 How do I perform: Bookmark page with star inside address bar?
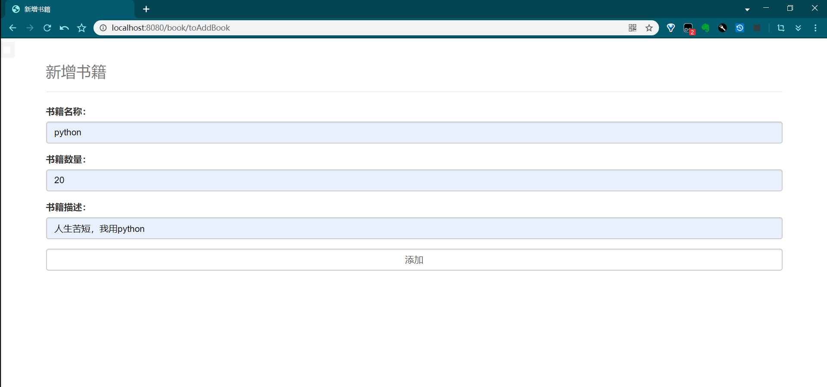pyautogui.click(x=649, y=28)
